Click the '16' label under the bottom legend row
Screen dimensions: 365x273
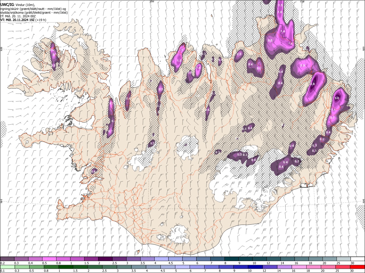pos(294,271)
